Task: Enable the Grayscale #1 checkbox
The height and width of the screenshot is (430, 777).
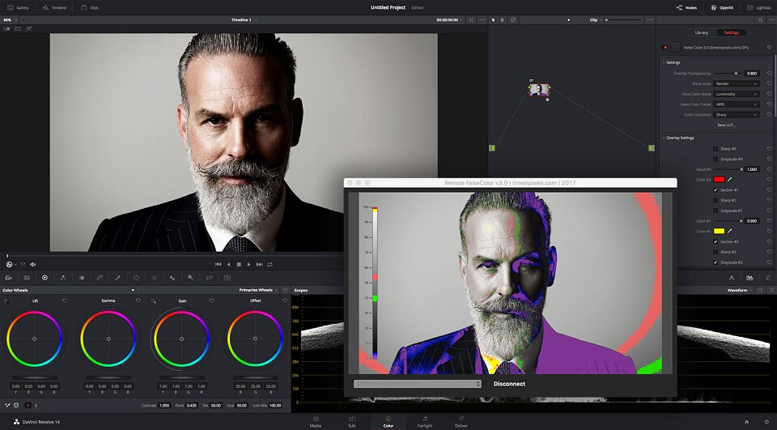Action: click(x=715, y=211)
